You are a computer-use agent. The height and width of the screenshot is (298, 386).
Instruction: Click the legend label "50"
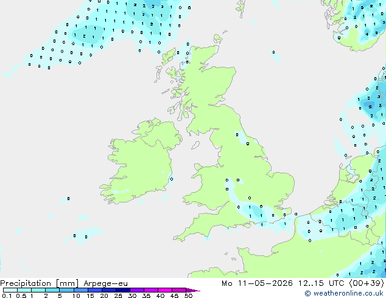coord(188,296)
